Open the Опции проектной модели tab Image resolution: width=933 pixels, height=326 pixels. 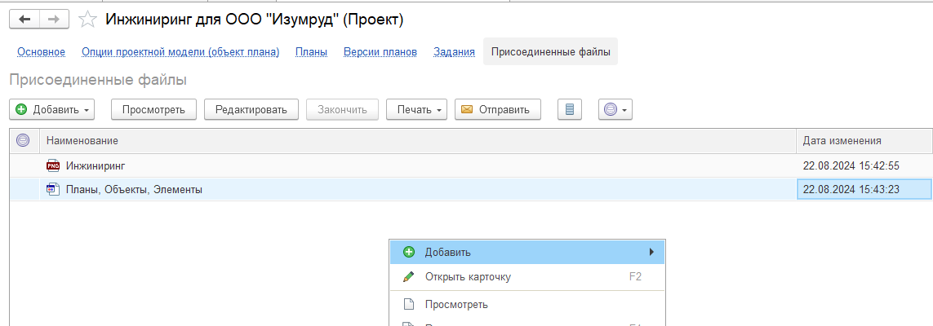click(180, 52)
